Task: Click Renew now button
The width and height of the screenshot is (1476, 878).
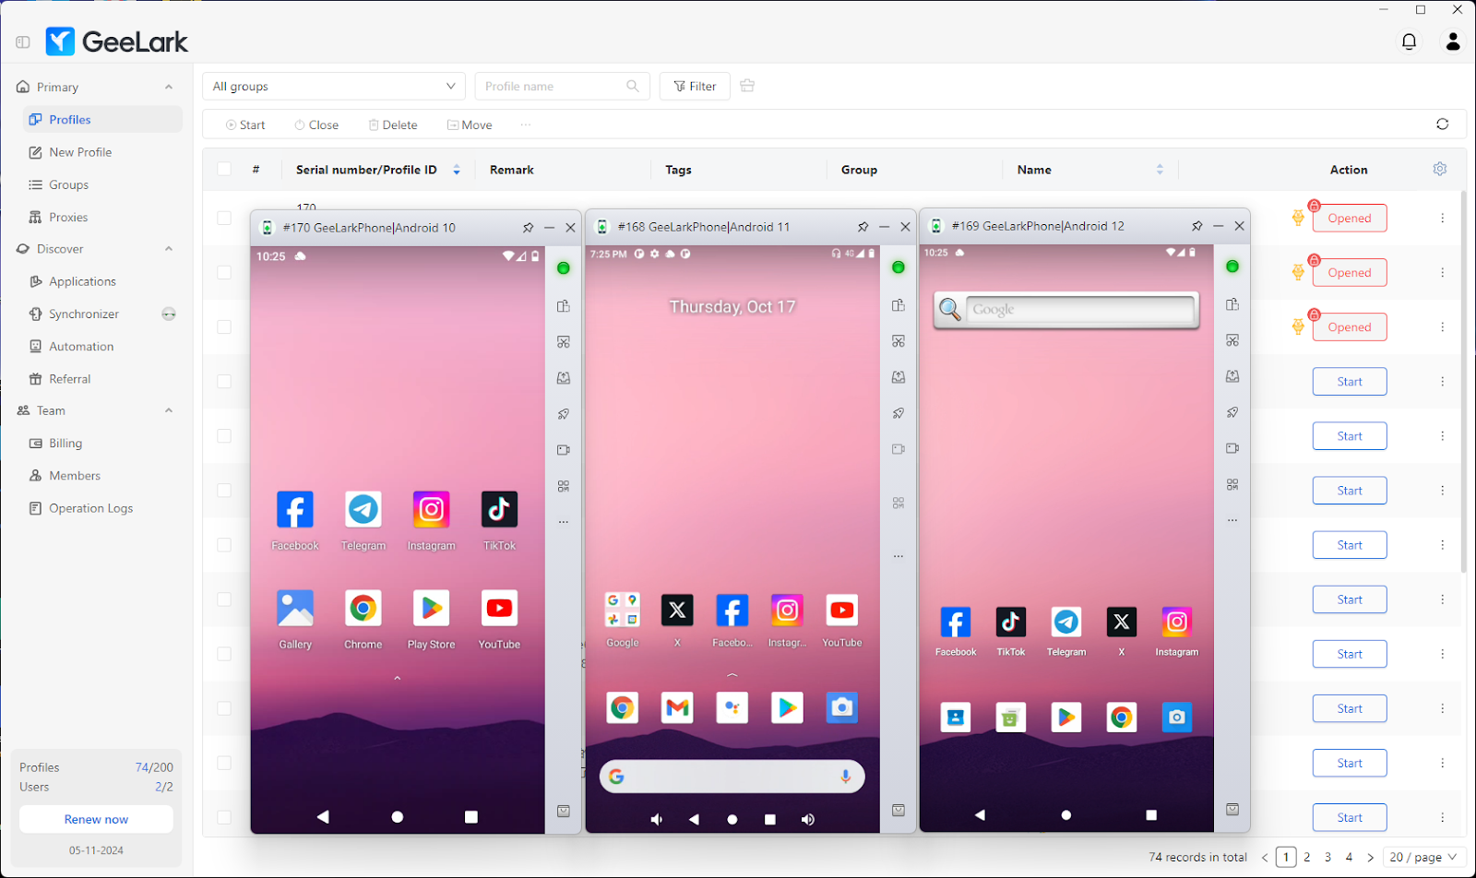Action: [96, 819]
